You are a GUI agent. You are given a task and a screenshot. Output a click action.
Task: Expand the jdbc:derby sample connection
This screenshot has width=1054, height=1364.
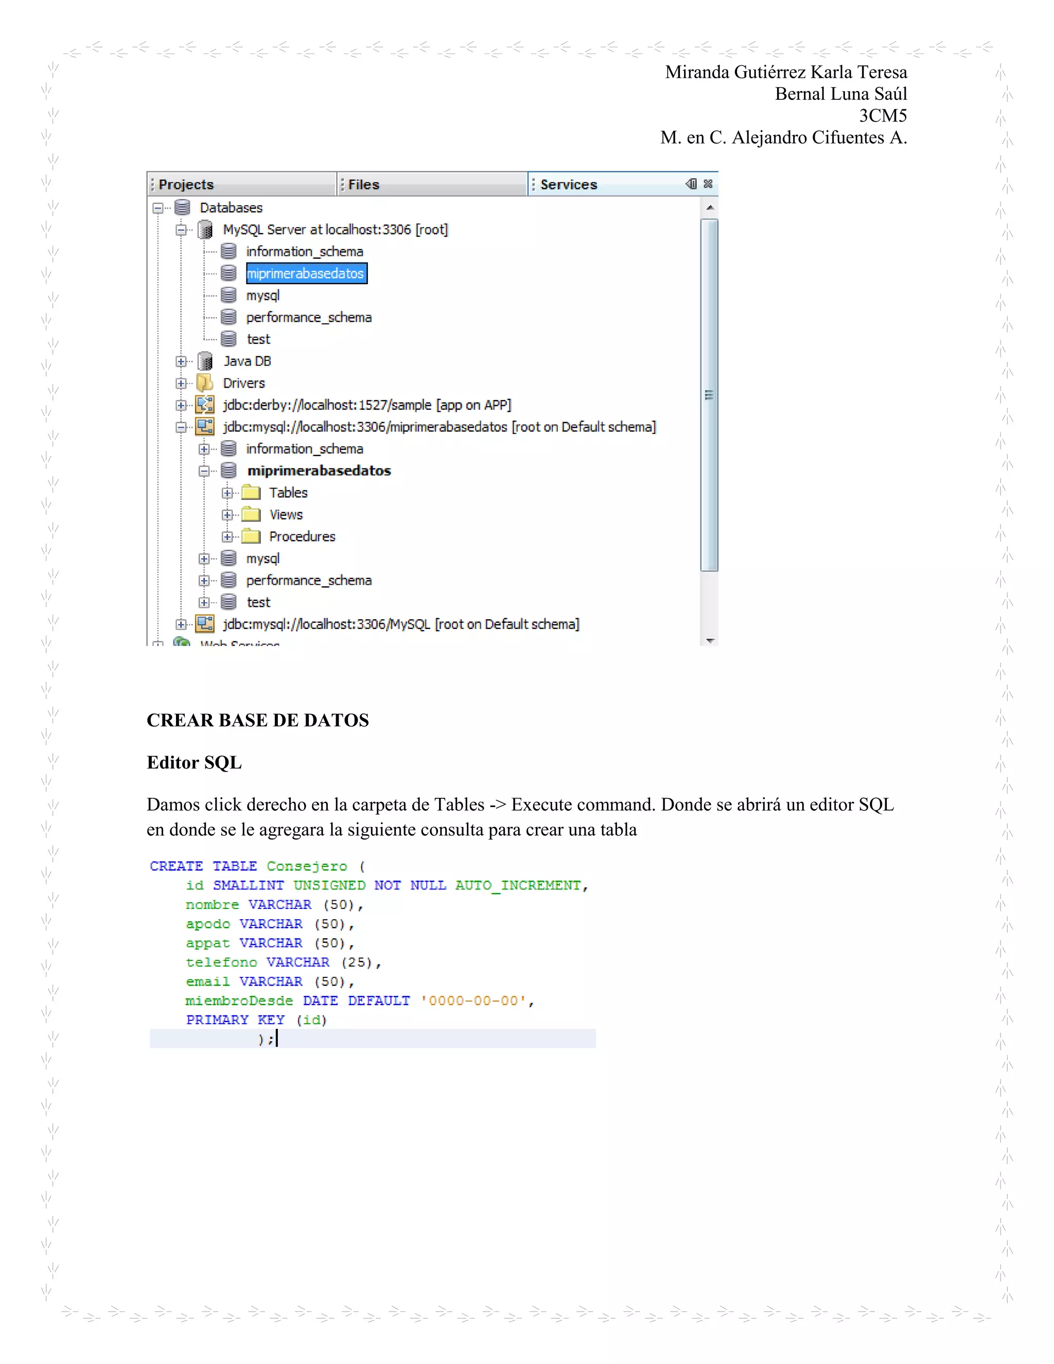coord(181,405)
